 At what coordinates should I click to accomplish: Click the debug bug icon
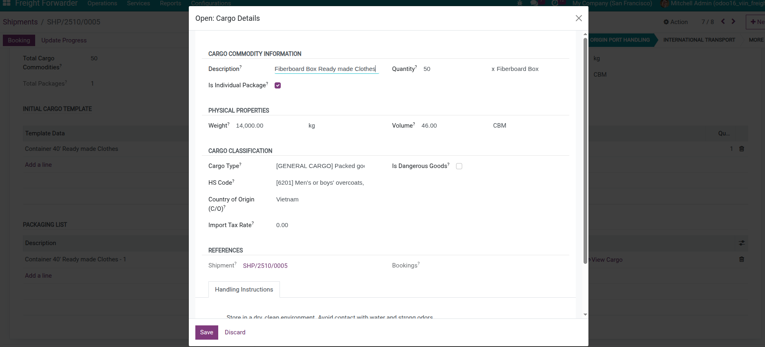[x=520, y=3]
